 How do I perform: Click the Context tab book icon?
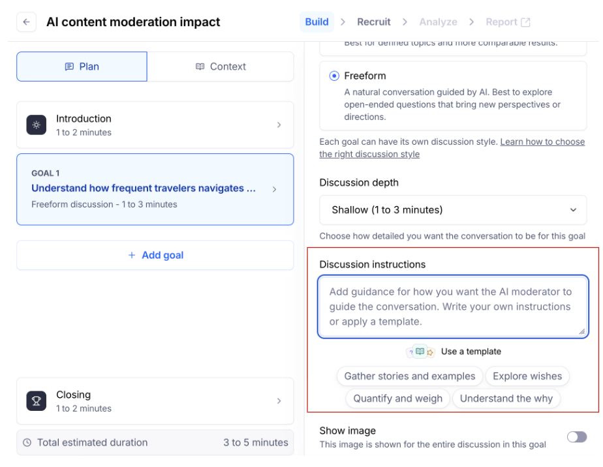(200, 67)
